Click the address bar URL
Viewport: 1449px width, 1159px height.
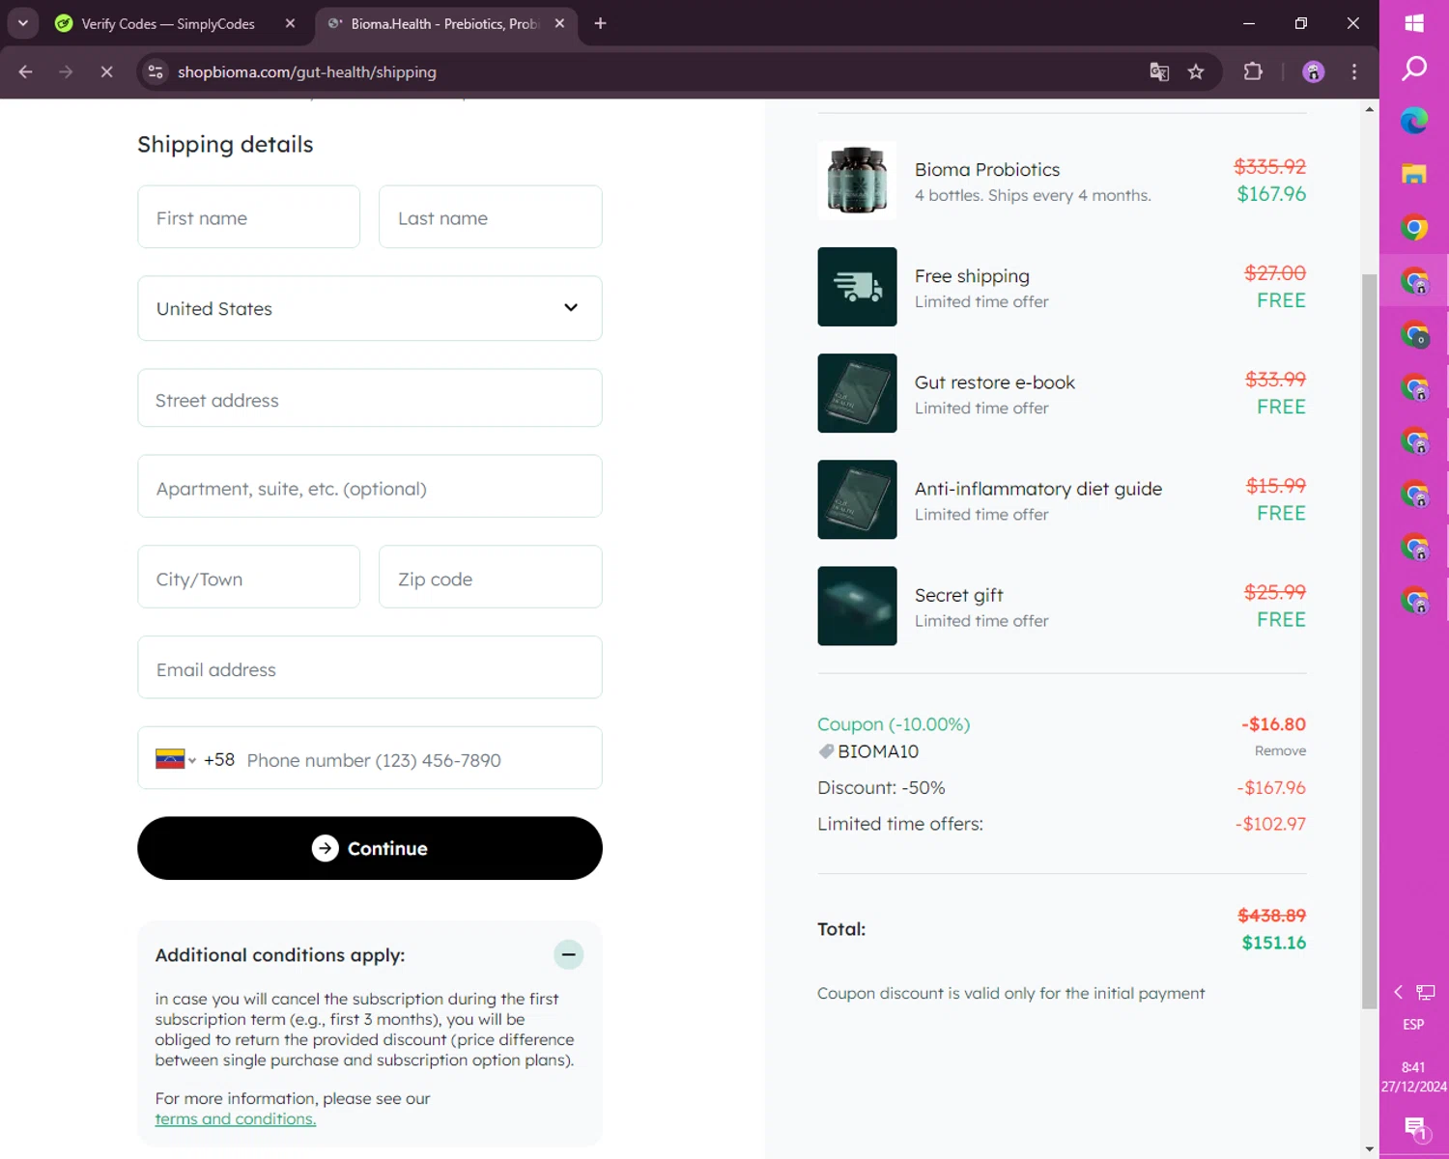[x=307, y=72]
